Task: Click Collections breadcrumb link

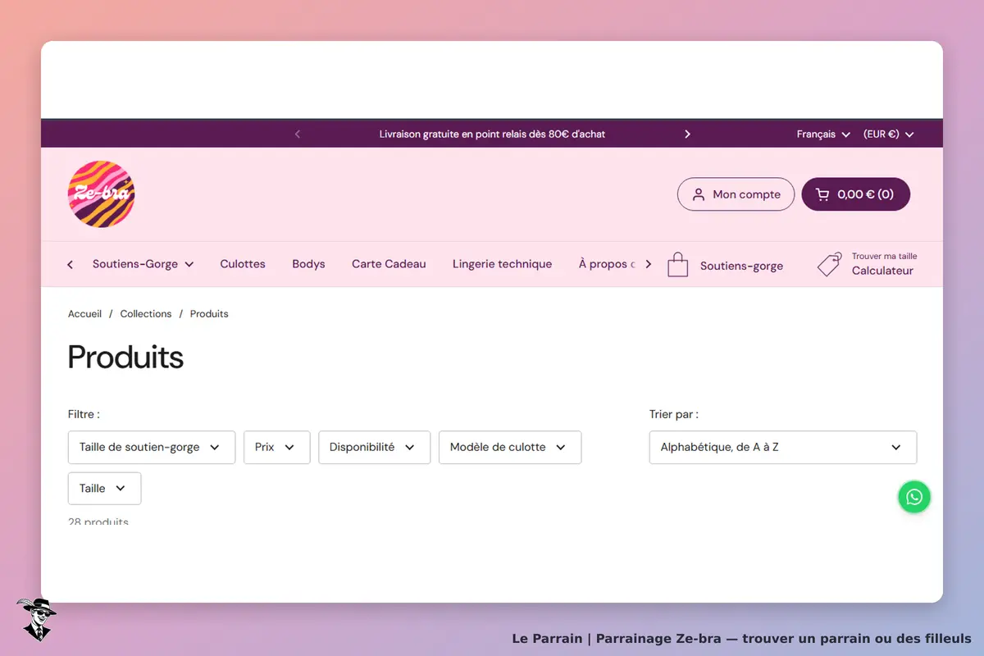Action: 146,314
